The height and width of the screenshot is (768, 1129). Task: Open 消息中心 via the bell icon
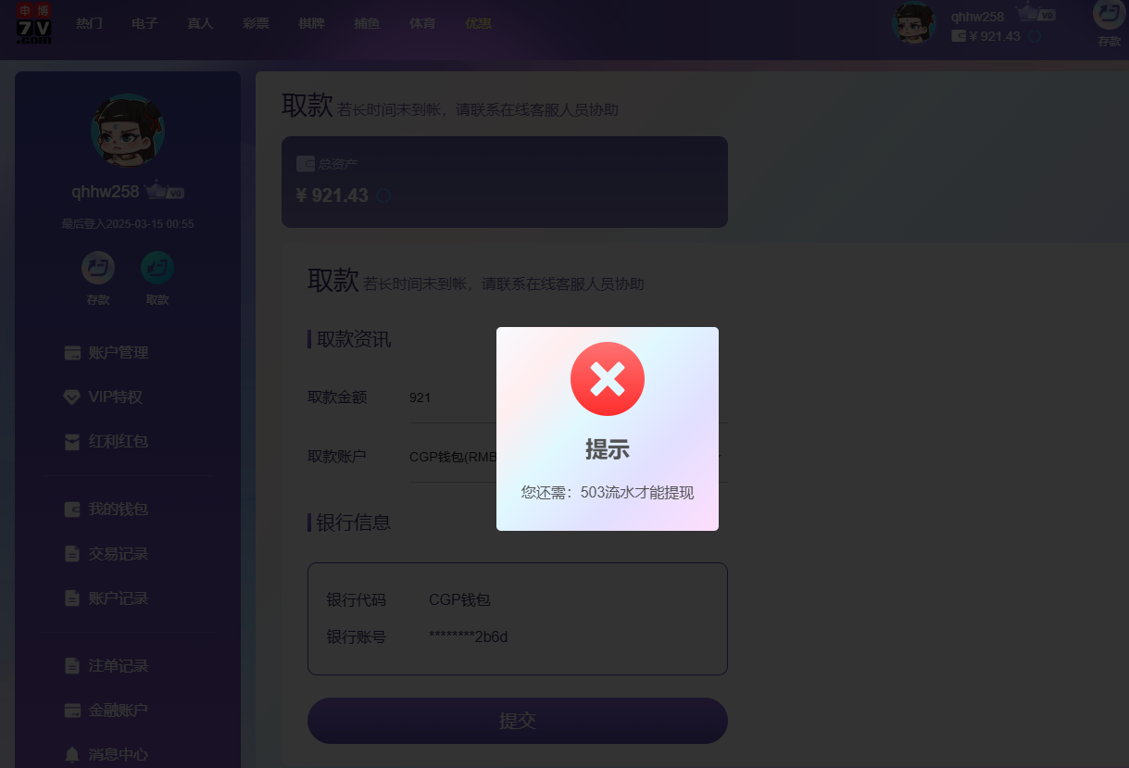pyautogui.click(x=72, y=754)
